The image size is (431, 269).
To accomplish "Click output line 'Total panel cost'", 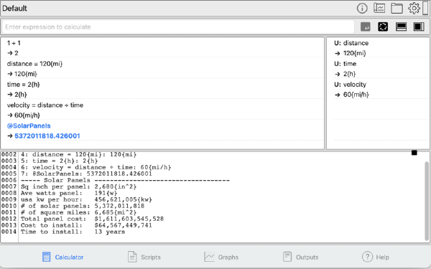I will [x=92, y=219].
